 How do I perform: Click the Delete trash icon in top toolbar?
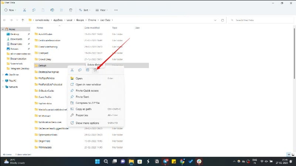(71, 10)
